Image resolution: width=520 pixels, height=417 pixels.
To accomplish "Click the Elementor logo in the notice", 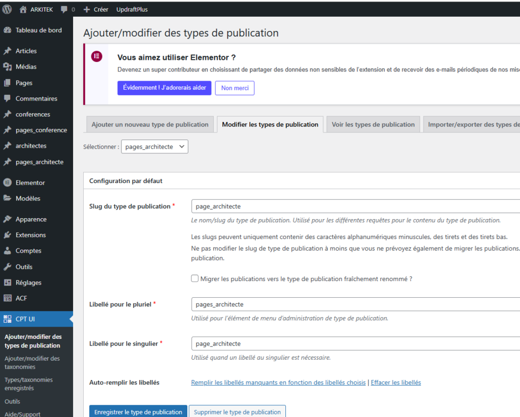I will pos(96,57).
